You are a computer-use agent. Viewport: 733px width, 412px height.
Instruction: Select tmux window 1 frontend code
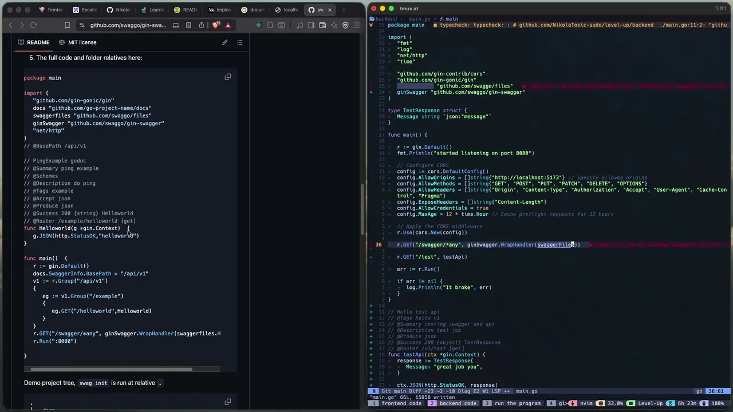[x=397, y=403]
